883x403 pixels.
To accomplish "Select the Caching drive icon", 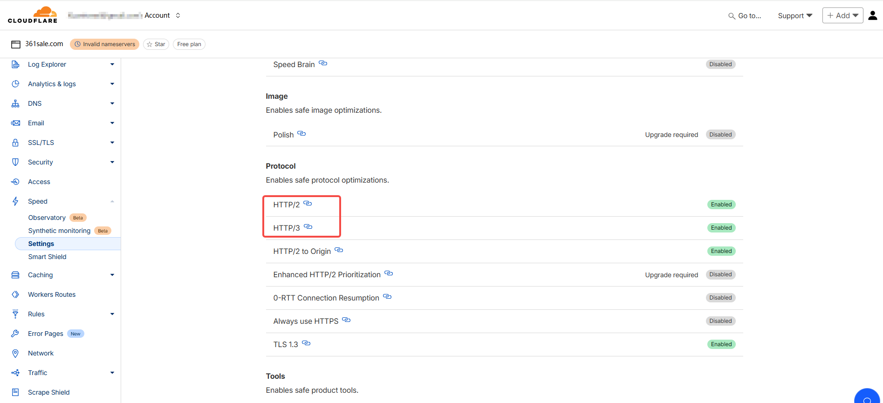I will (15, 275).
